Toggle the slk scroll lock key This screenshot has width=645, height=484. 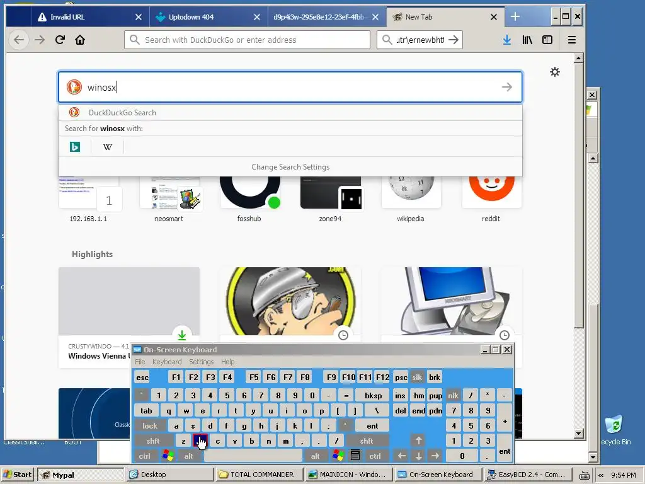(x=417, y=377)
